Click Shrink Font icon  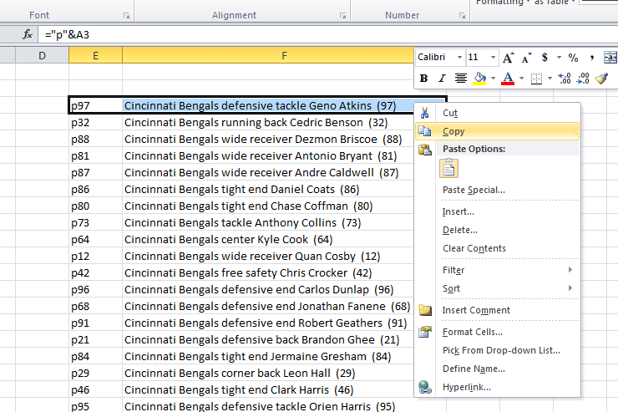[x=526, y=58]
